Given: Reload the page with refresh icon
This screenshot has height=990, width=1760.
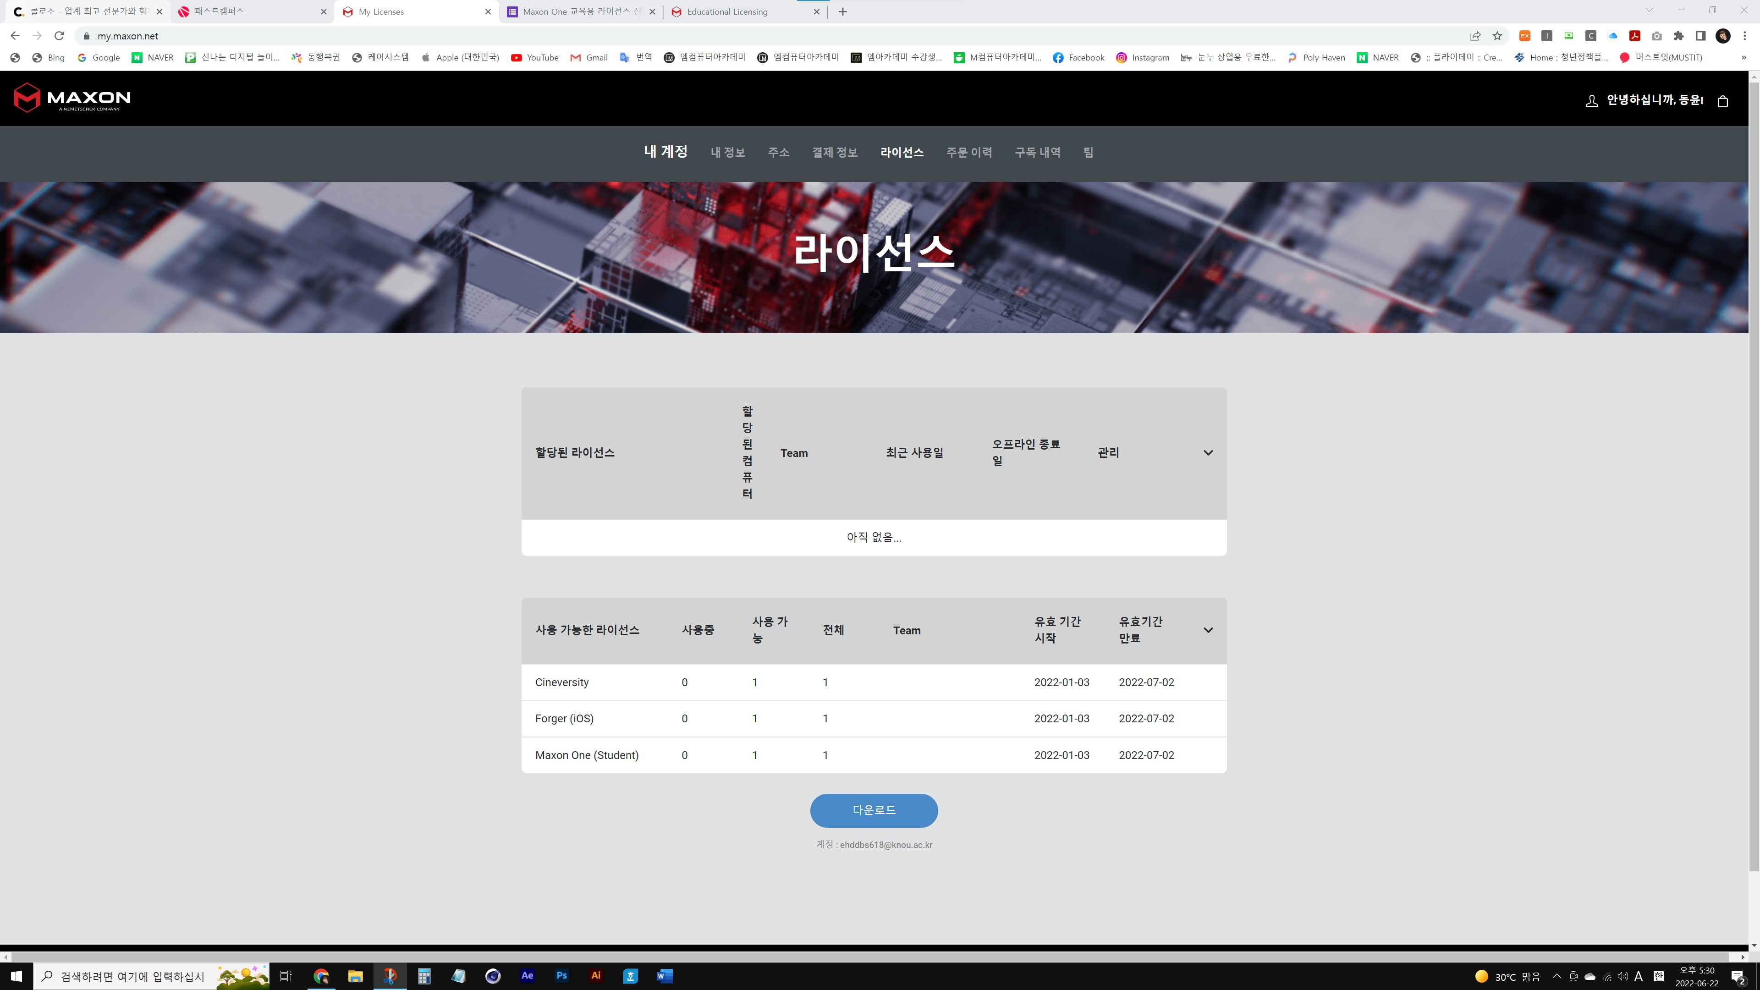Looking at the screenshot, I should click(60, 36).
